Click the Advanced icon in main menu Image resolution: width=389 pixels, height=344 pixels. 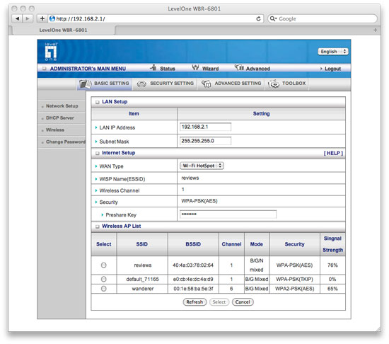pos(239,67)
